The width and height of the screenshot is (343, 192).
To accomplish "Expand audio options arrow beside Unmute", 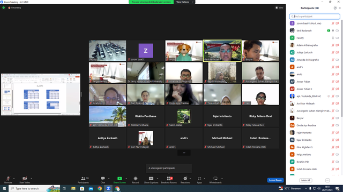I will click(14, 179).
